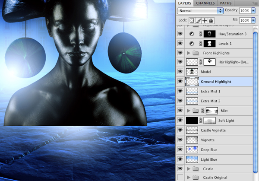Image resolution: width=259 pixels, height=181 pixels.
Task: Open the Opacity slider dropdown arrow
Action: tap(253, 11)
